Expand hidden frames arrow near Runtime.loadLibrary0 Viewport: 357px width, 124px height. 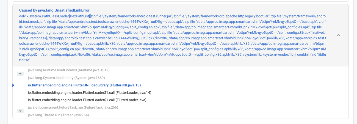pyautogui.click(x=20, y=74)
